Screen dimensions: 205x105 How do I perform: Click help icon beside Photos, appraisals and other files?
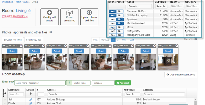(x=51, y=32)
